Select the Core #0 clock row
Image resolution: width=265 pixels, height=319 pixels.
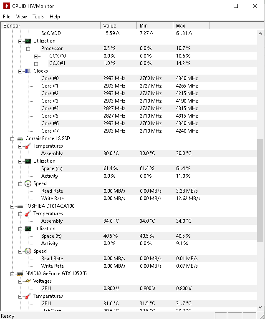tap(149, 78)
